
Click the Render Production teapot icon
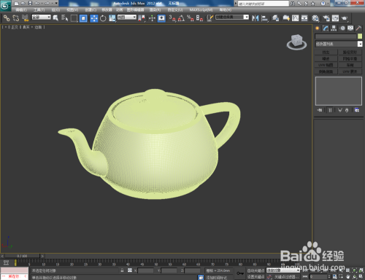pyautogui.click(x=345, y=18)
